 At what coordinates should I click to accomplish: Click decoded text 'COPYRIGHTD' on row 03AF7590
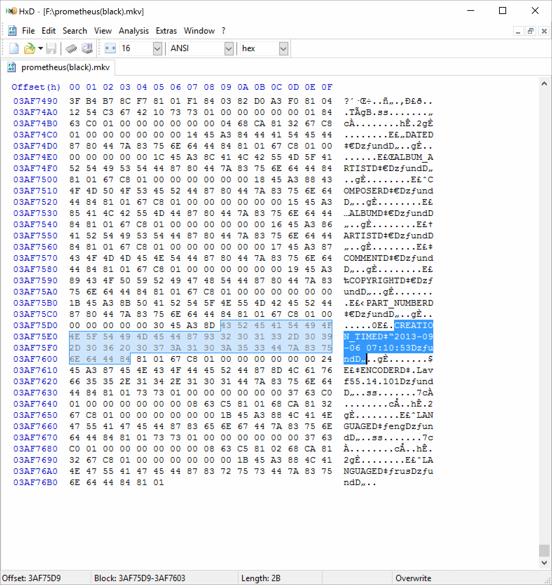click(377, 280)
